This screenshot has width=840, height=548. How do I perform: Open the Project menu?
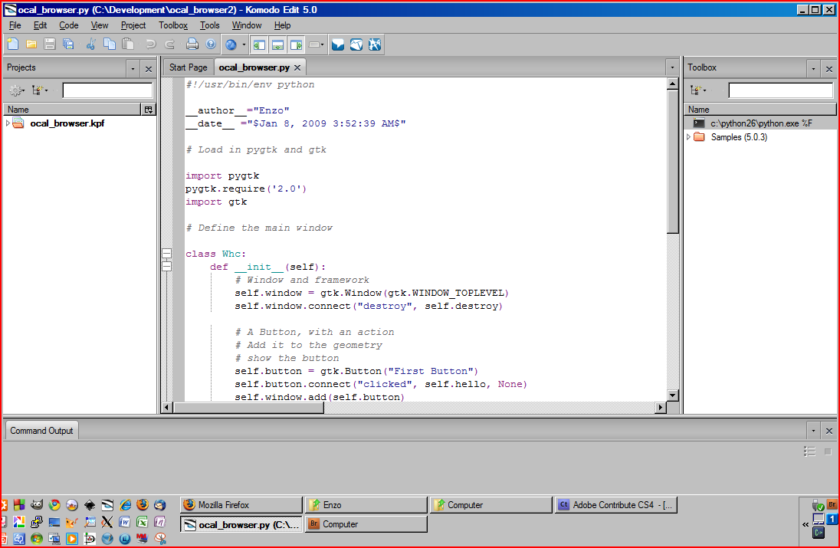click(133, 25)
